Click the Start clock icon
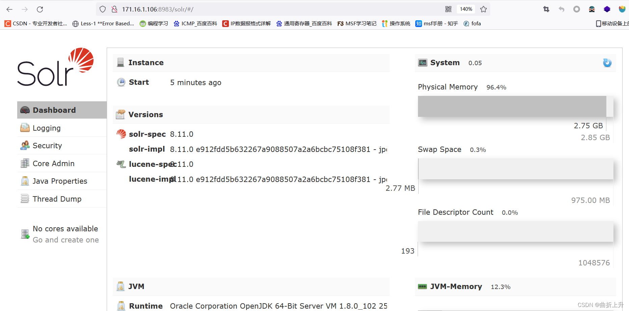The height and width of the screenshot is (311, 629). [x=121, y=82]
